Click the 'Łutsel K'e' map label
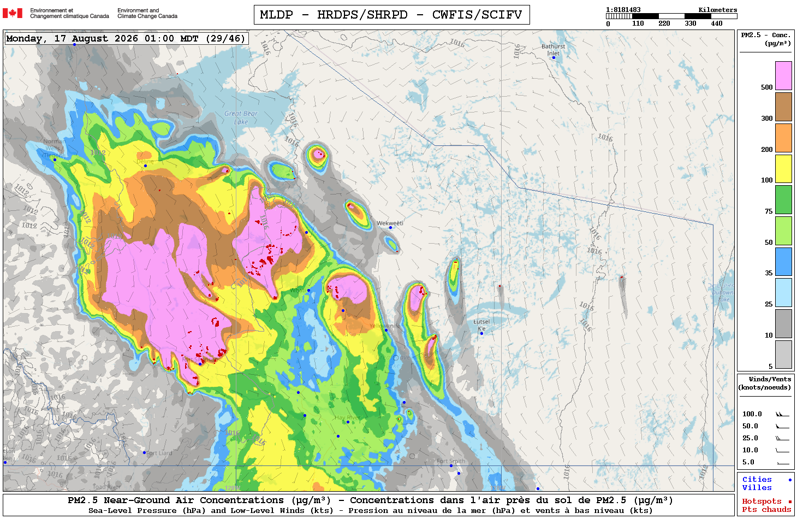Image resolution: width=797 pixels, height=519 pixels. click(481, 325)
